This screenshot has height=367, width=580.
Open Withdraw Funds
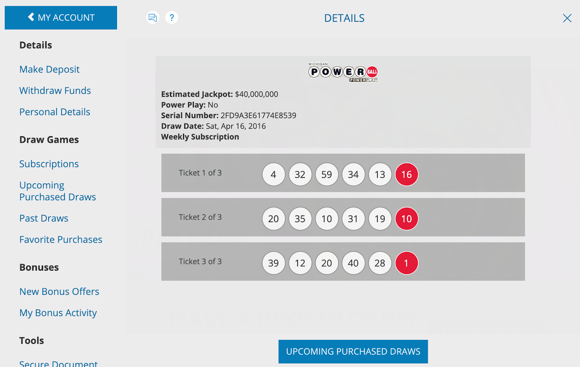55,91
